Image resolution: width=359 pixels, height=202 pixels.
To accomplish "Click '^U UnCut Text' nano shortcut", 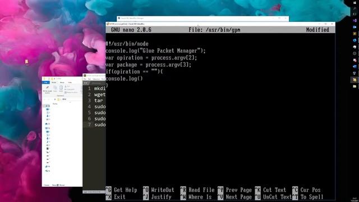I will click(273, 197).
